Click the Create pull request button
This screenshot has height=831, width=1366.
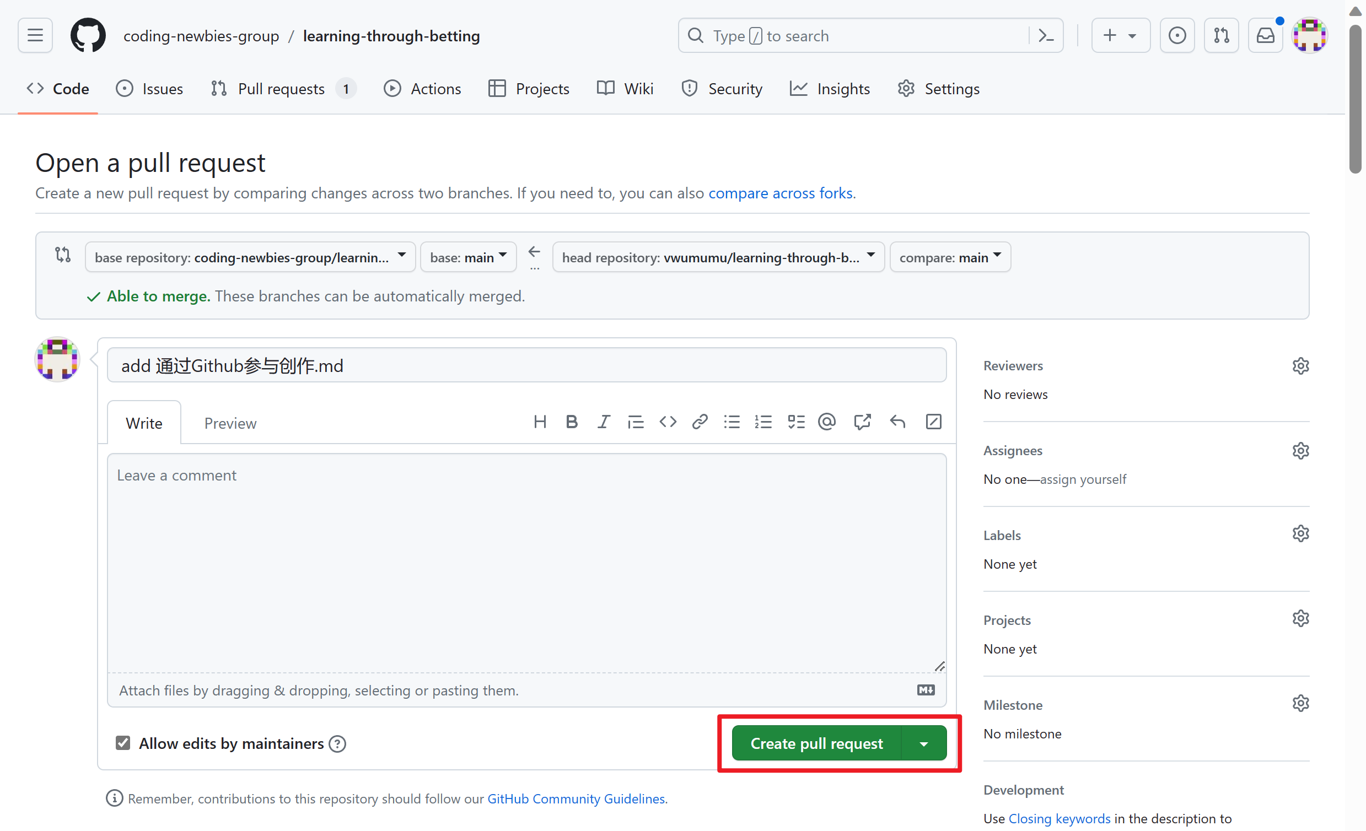[x=816, y=743]
